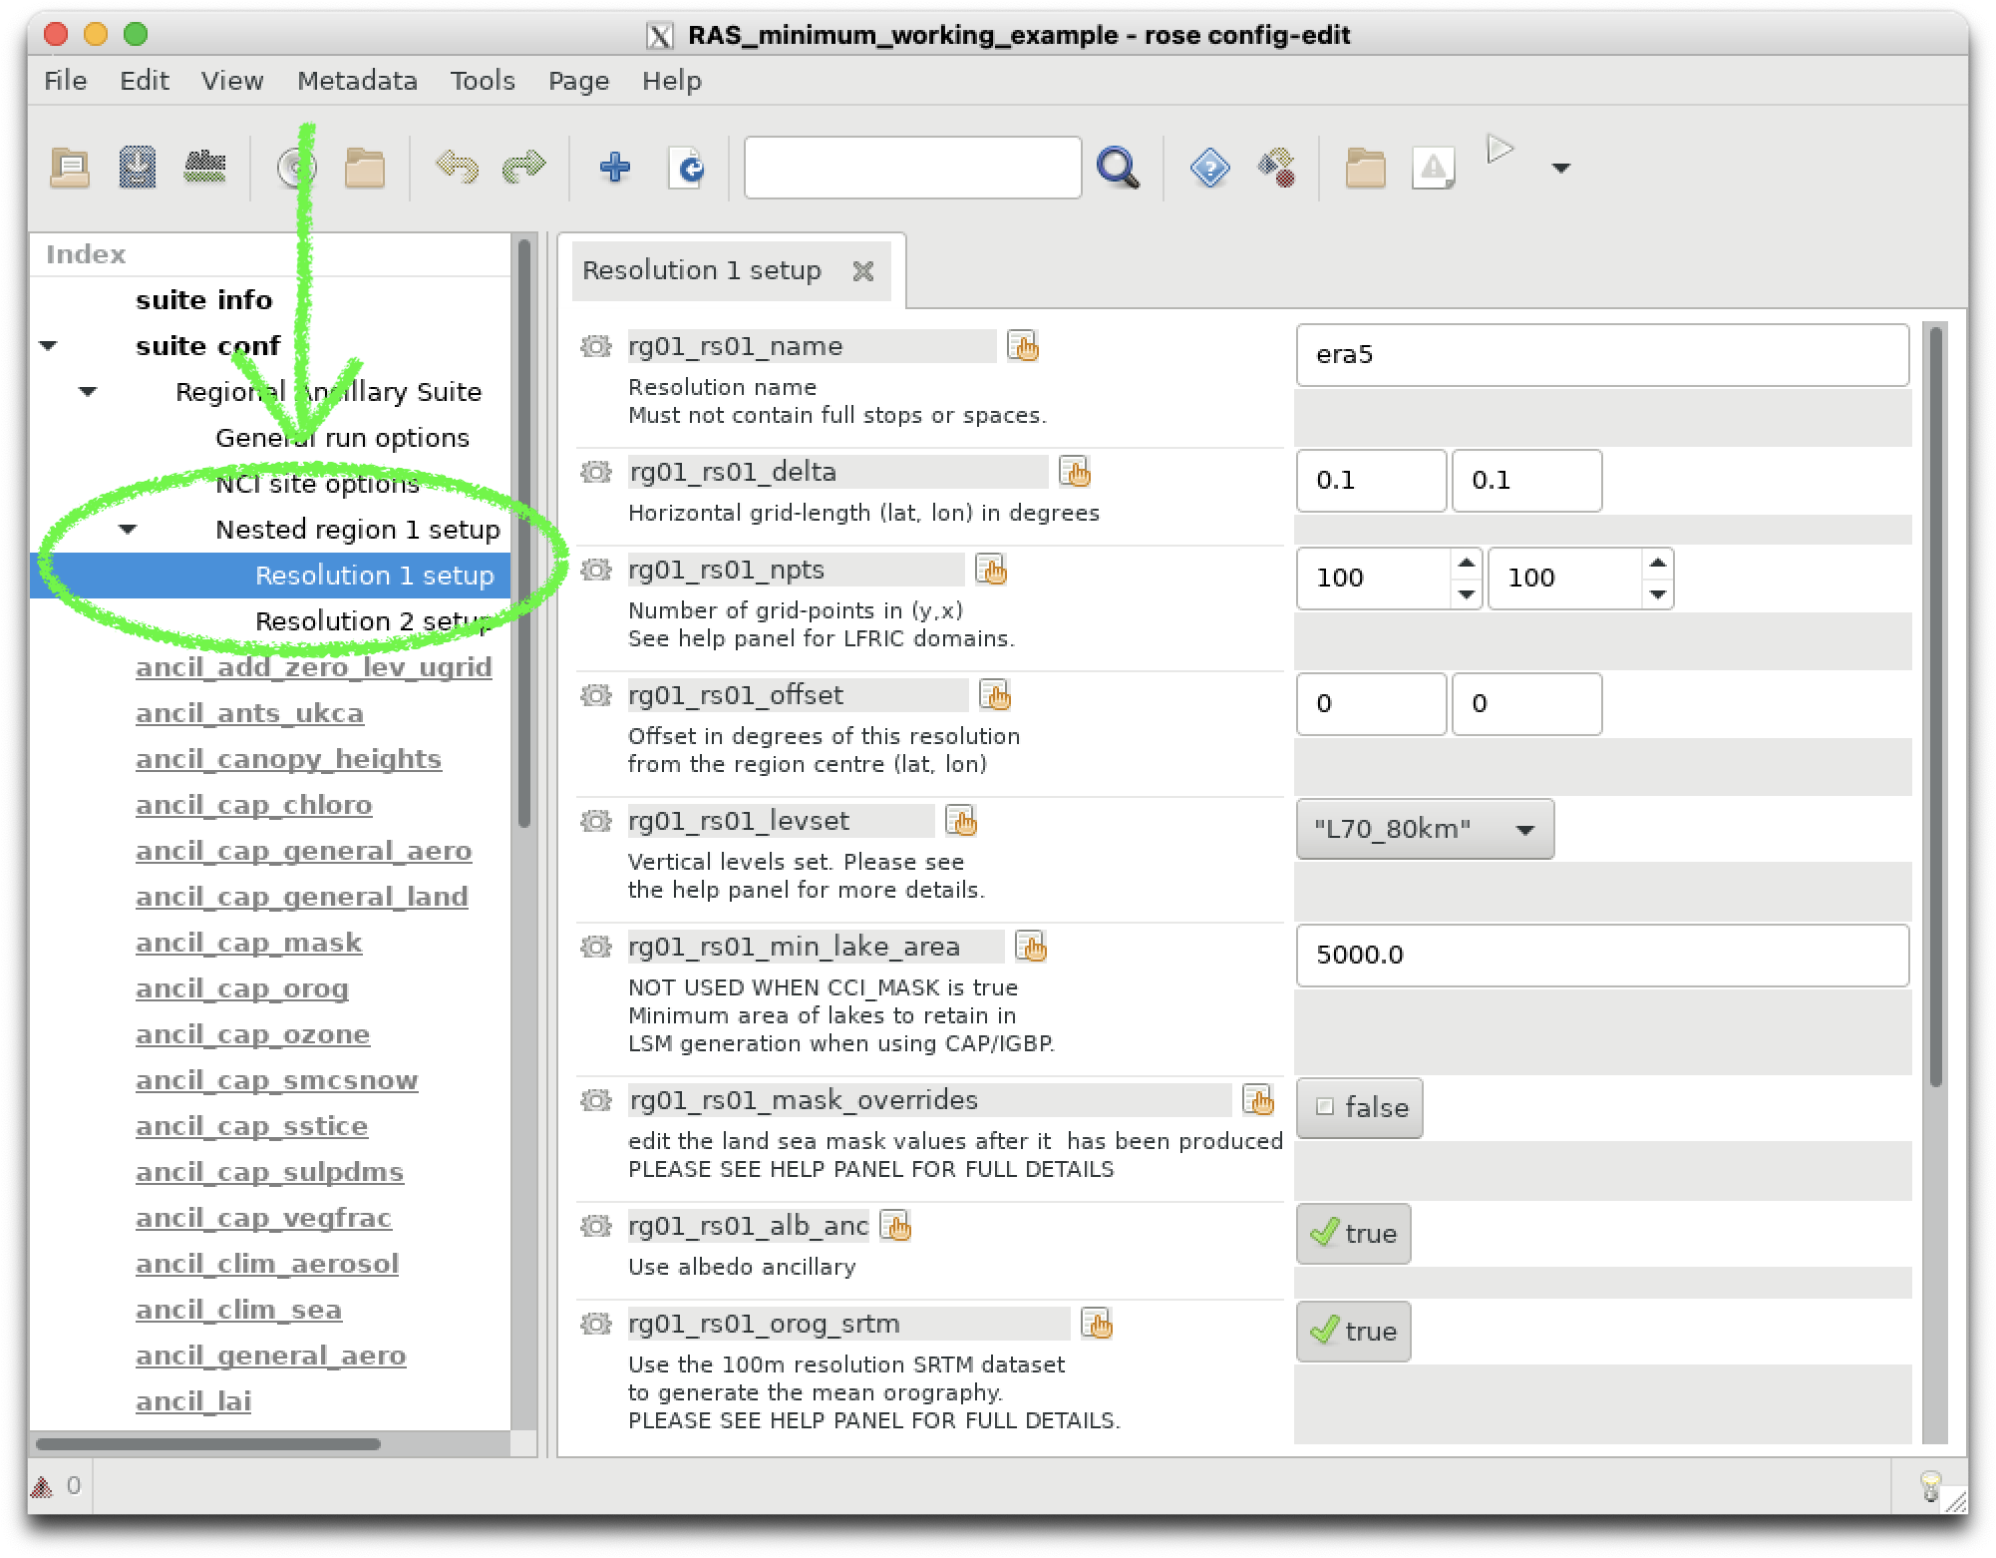
Task: Open the gear menu for rg01_rs01_name
Action: (x=596, y=347)
